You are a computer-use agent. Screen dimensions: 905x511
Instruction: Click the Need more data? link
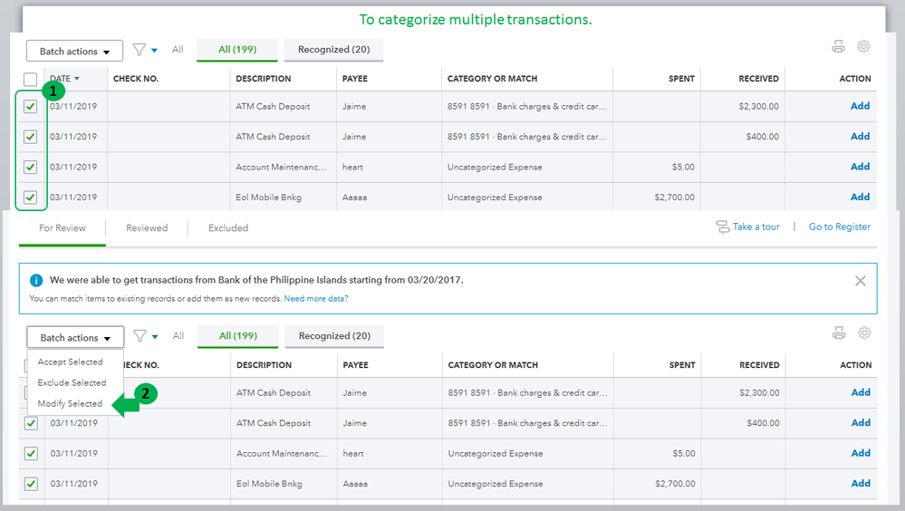pyautogui.click(x=316, y=299)
